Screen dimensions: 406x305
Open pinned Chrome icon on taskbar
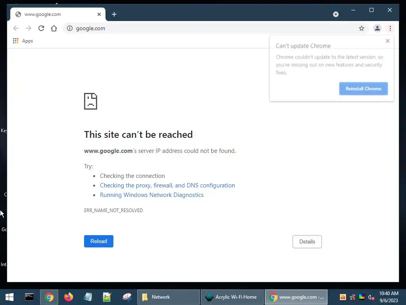49,297
